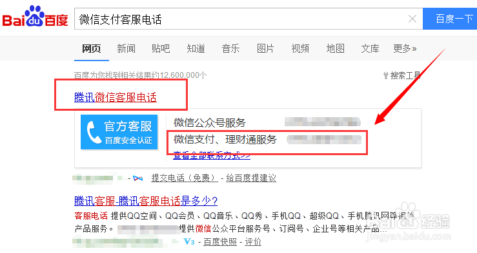This screenshot has height=253, width=477.
Task: Switch to the 音乐 tab
Action: [x=230, y=48]
